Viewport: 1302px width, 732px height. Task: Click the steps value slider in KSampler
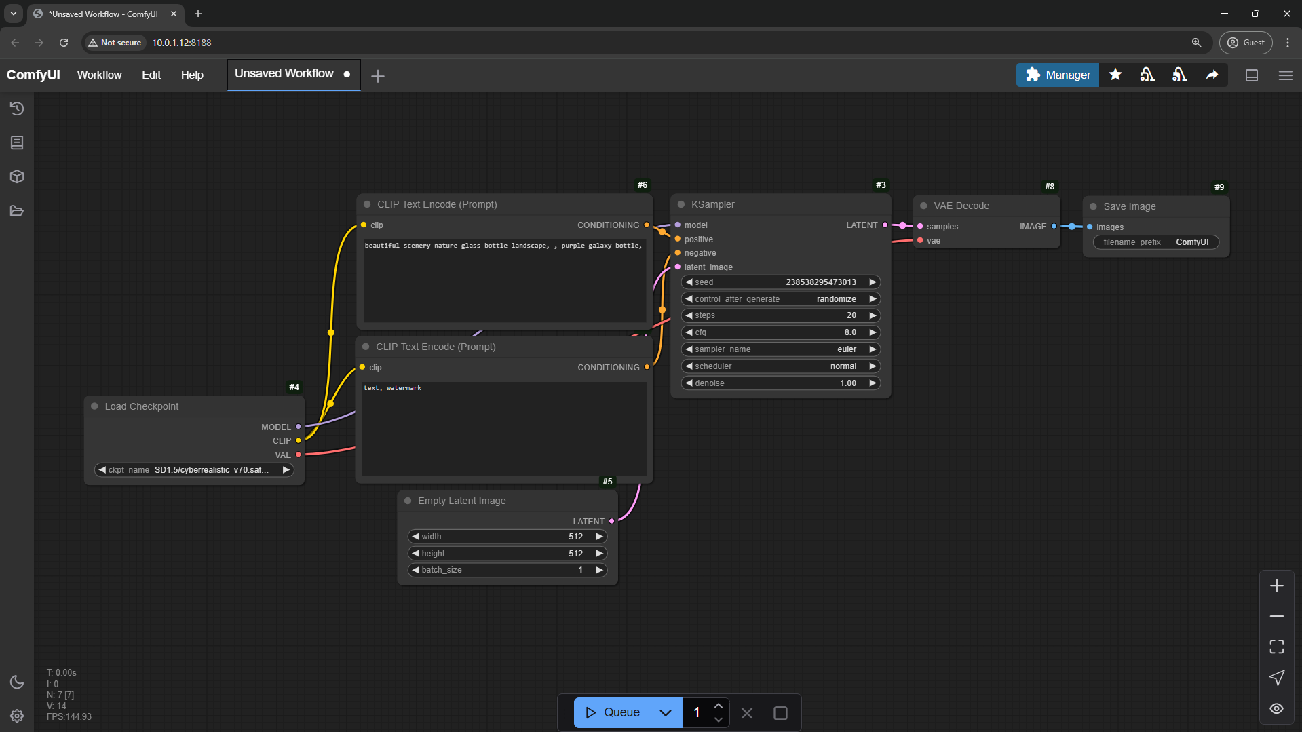[x=780, y=315]
